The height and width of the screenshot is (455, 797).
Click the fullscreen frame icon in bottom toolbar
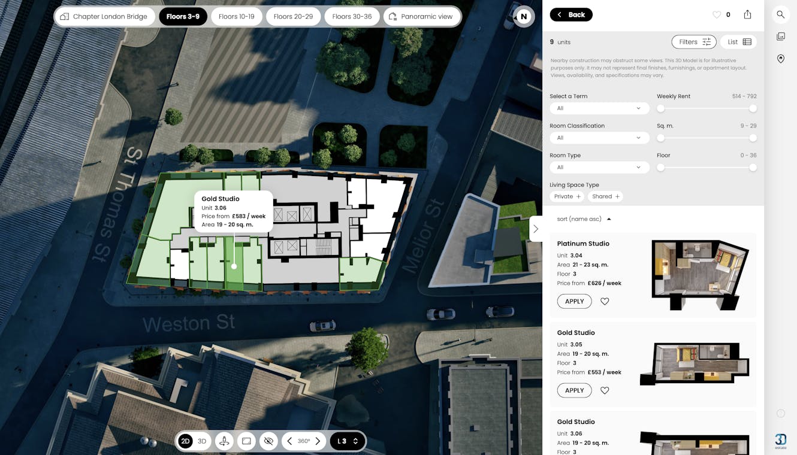pos(246,441)
